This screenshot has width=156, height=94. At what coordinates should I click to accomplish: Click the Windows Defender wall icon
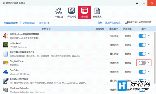[x=5, y=90]
